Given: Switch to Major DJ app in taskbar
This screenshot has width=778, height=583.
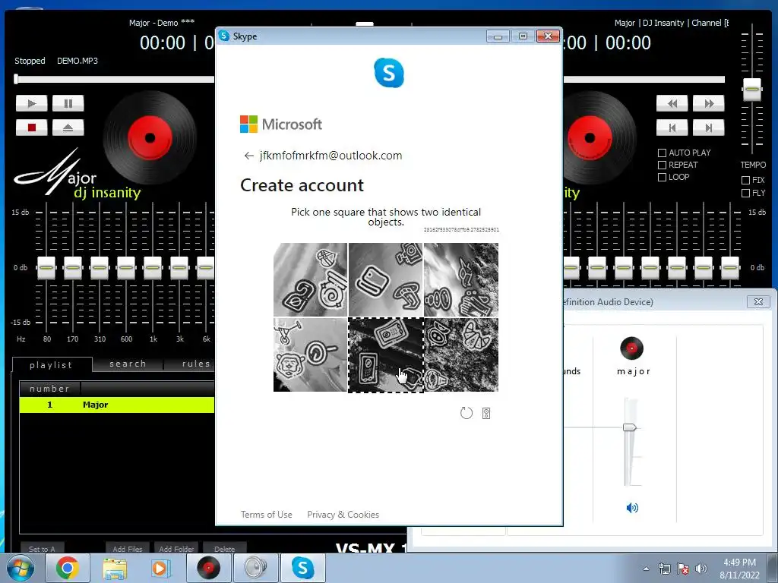Looking at the screenshot, I should click(x=208, y=568).
